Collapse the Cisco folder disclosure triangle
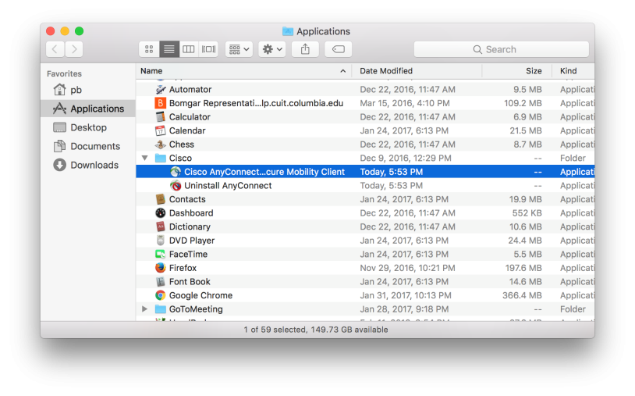Screen dimensions: 635x396 click(x=144, y=158)
